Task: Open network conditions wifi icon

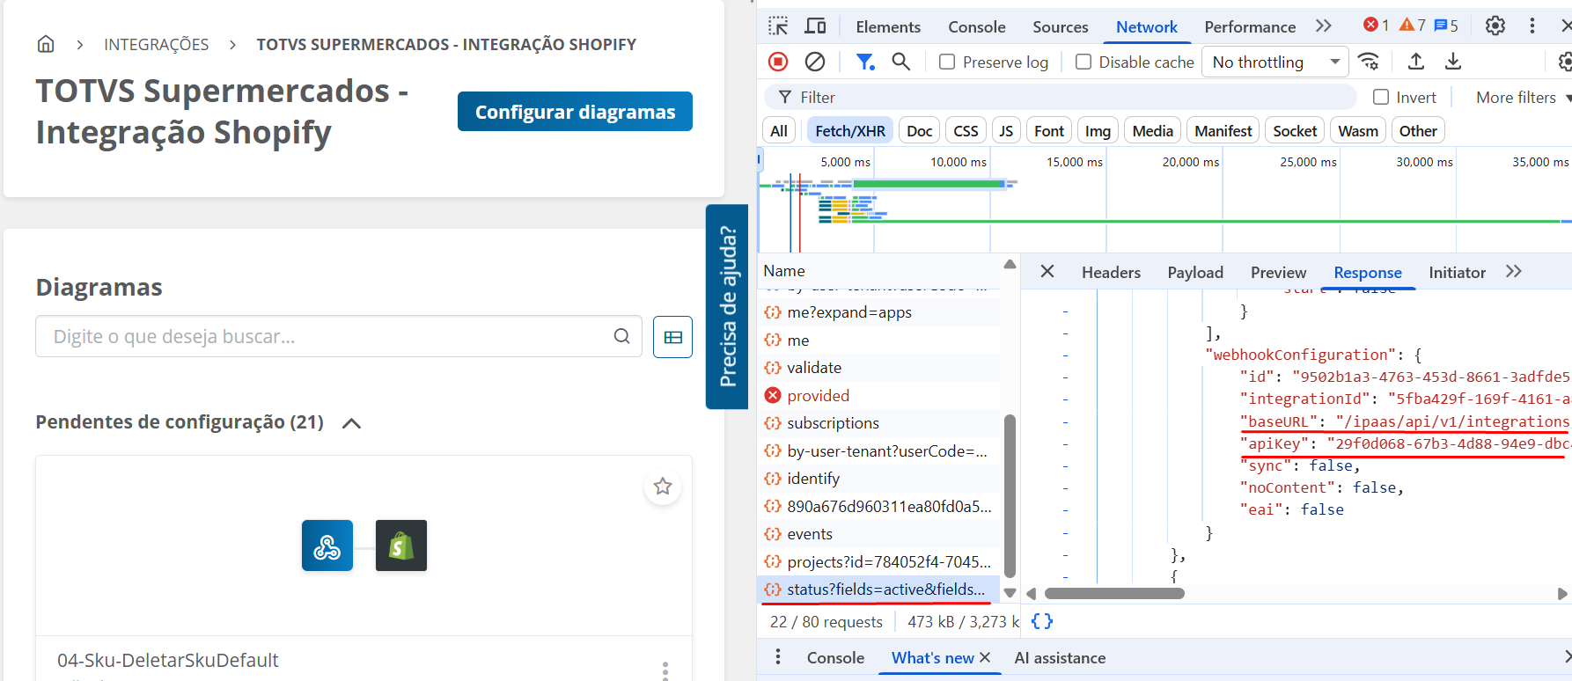Action: [x=1369, y=62]
